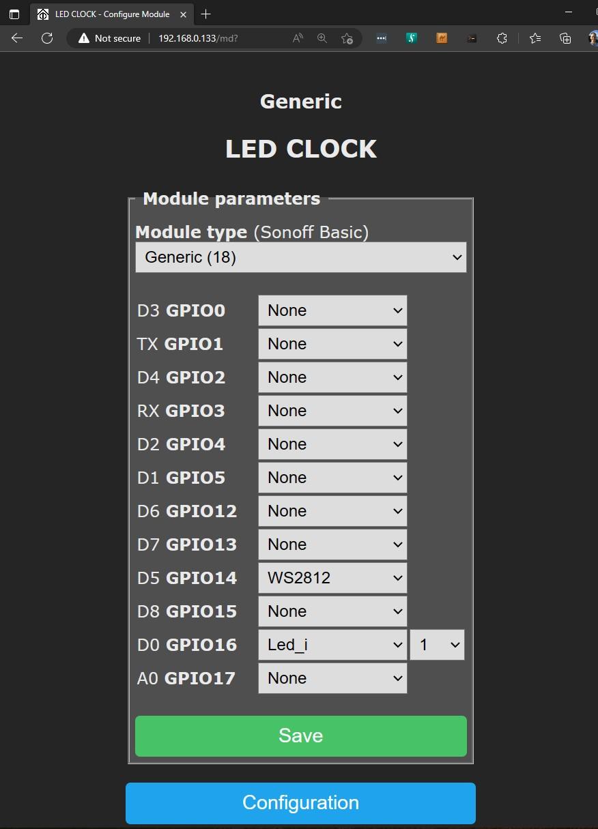This screenshot has width=598, height=829.
Task: Click the Configuration button
Action: [300, 802]
